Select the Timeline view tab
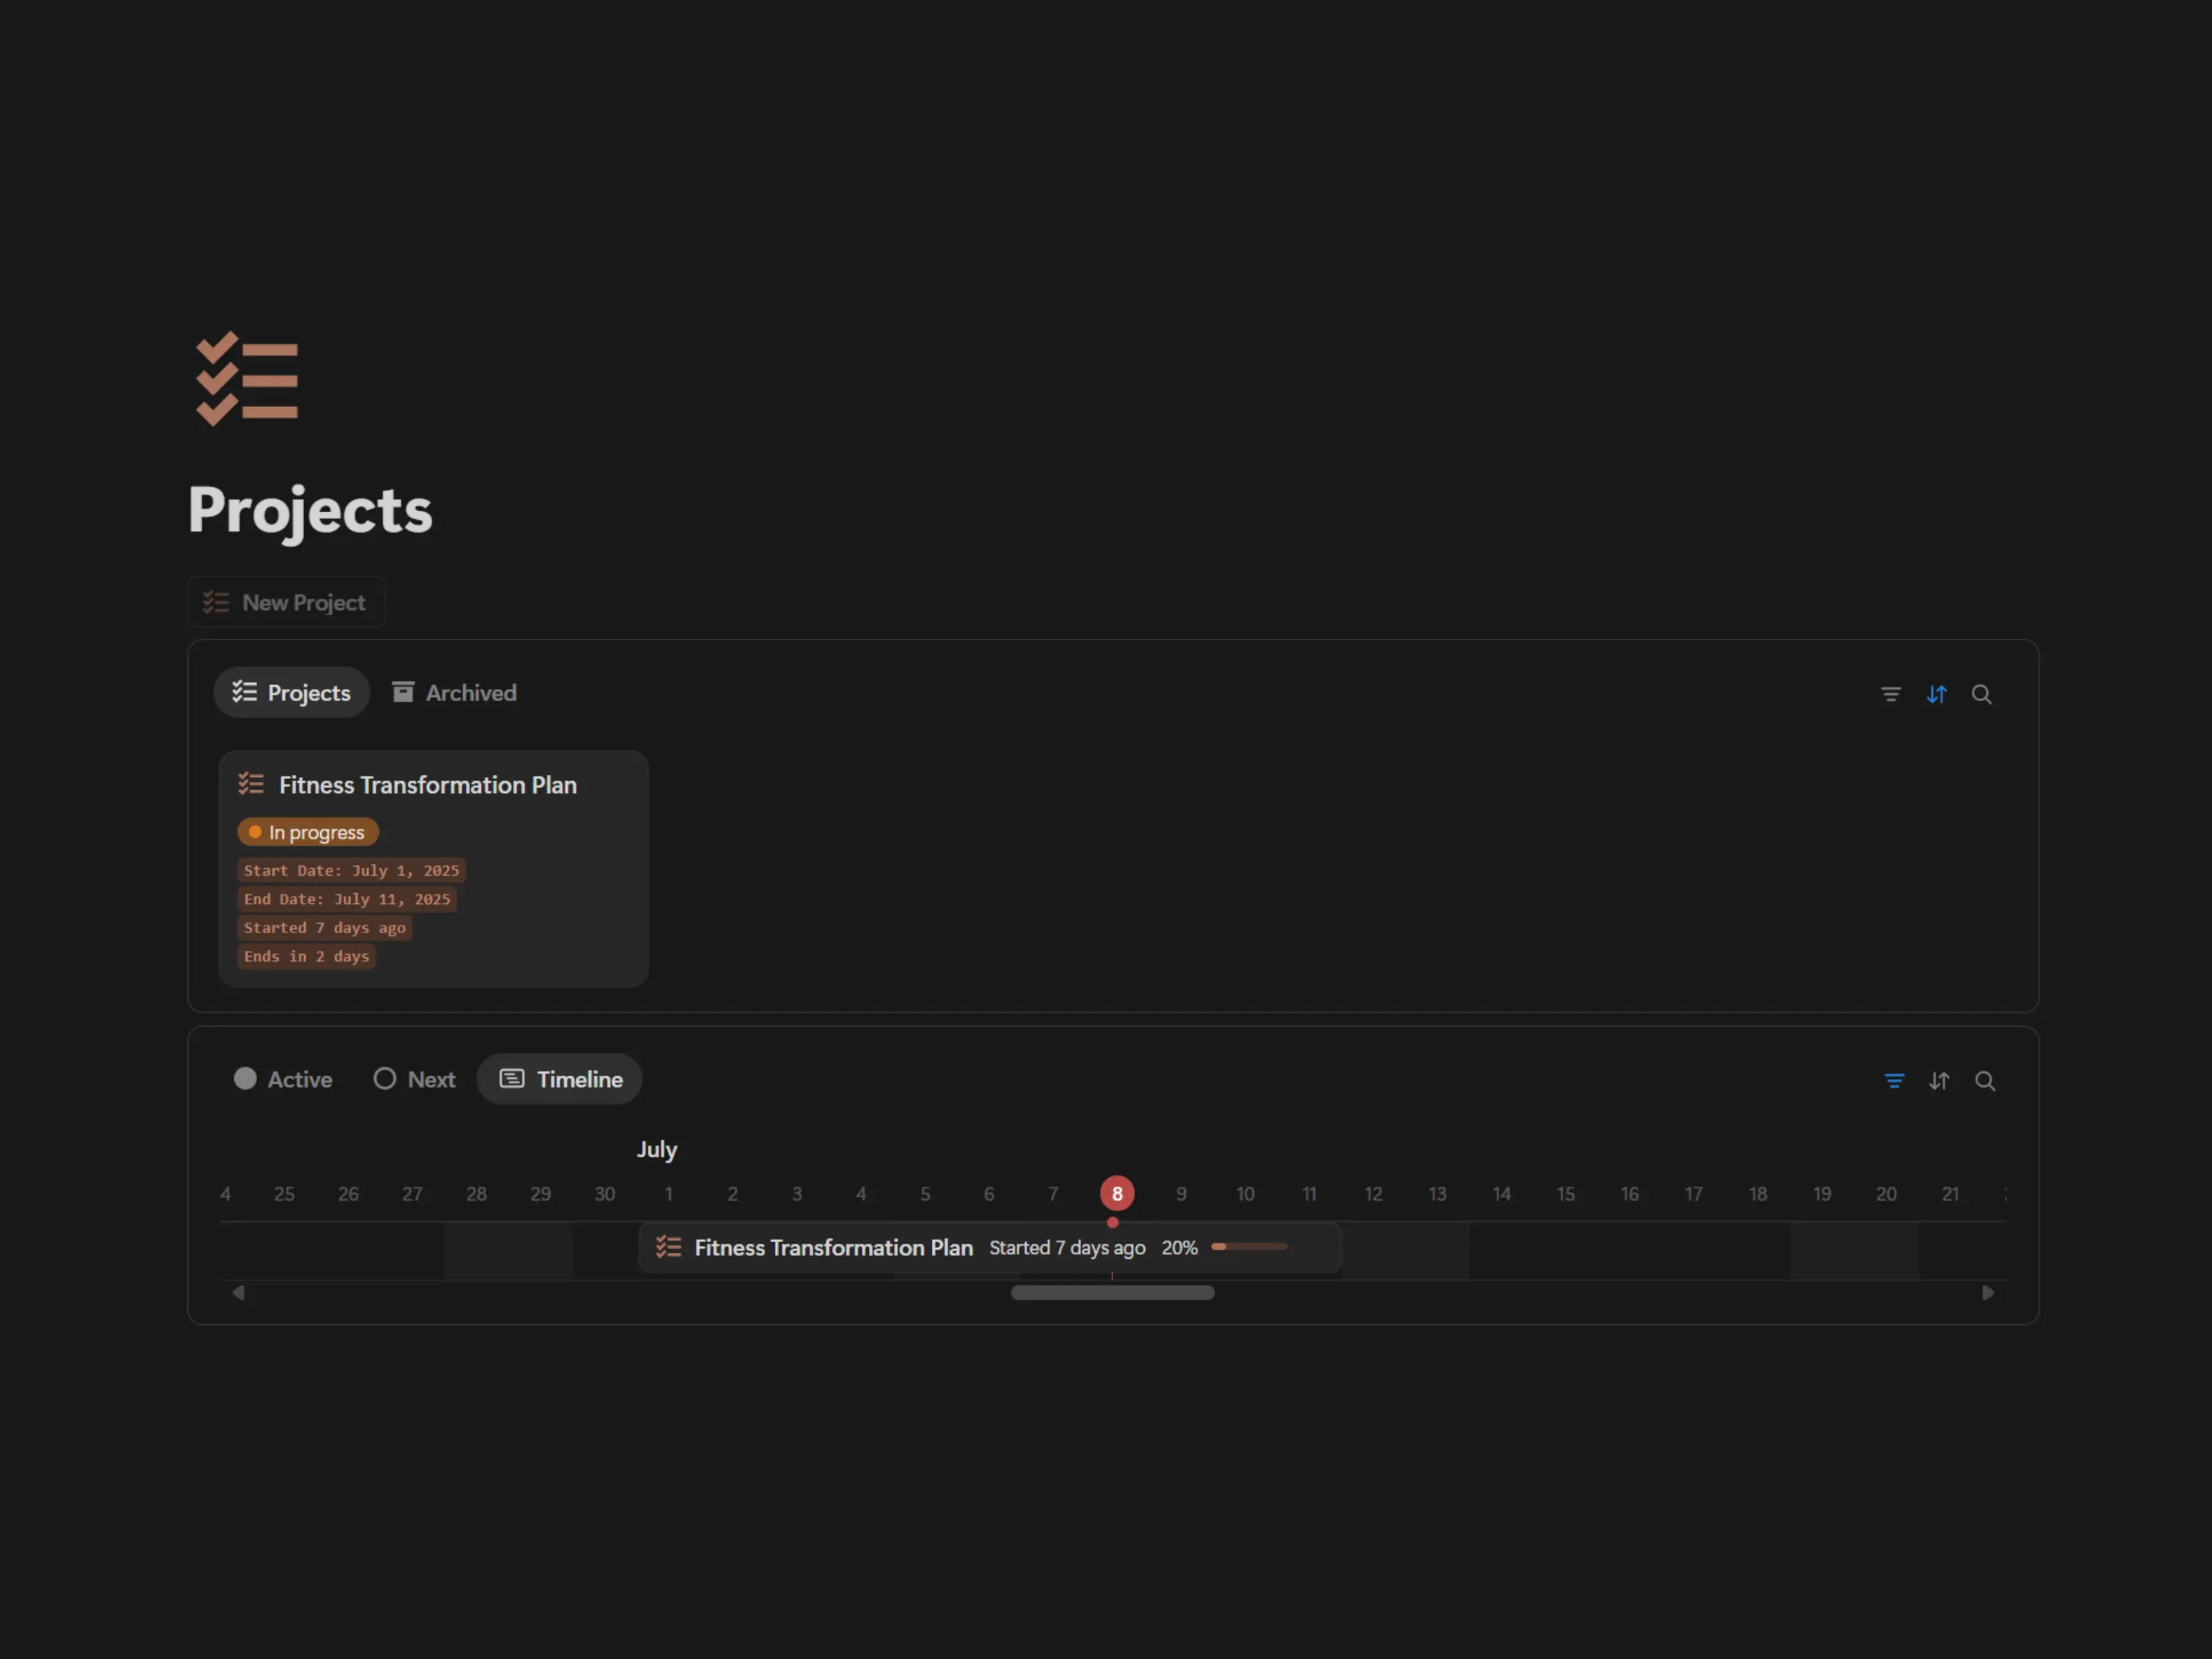The width and height of the screenshot is (2212, 1659). pos(560,1079)
